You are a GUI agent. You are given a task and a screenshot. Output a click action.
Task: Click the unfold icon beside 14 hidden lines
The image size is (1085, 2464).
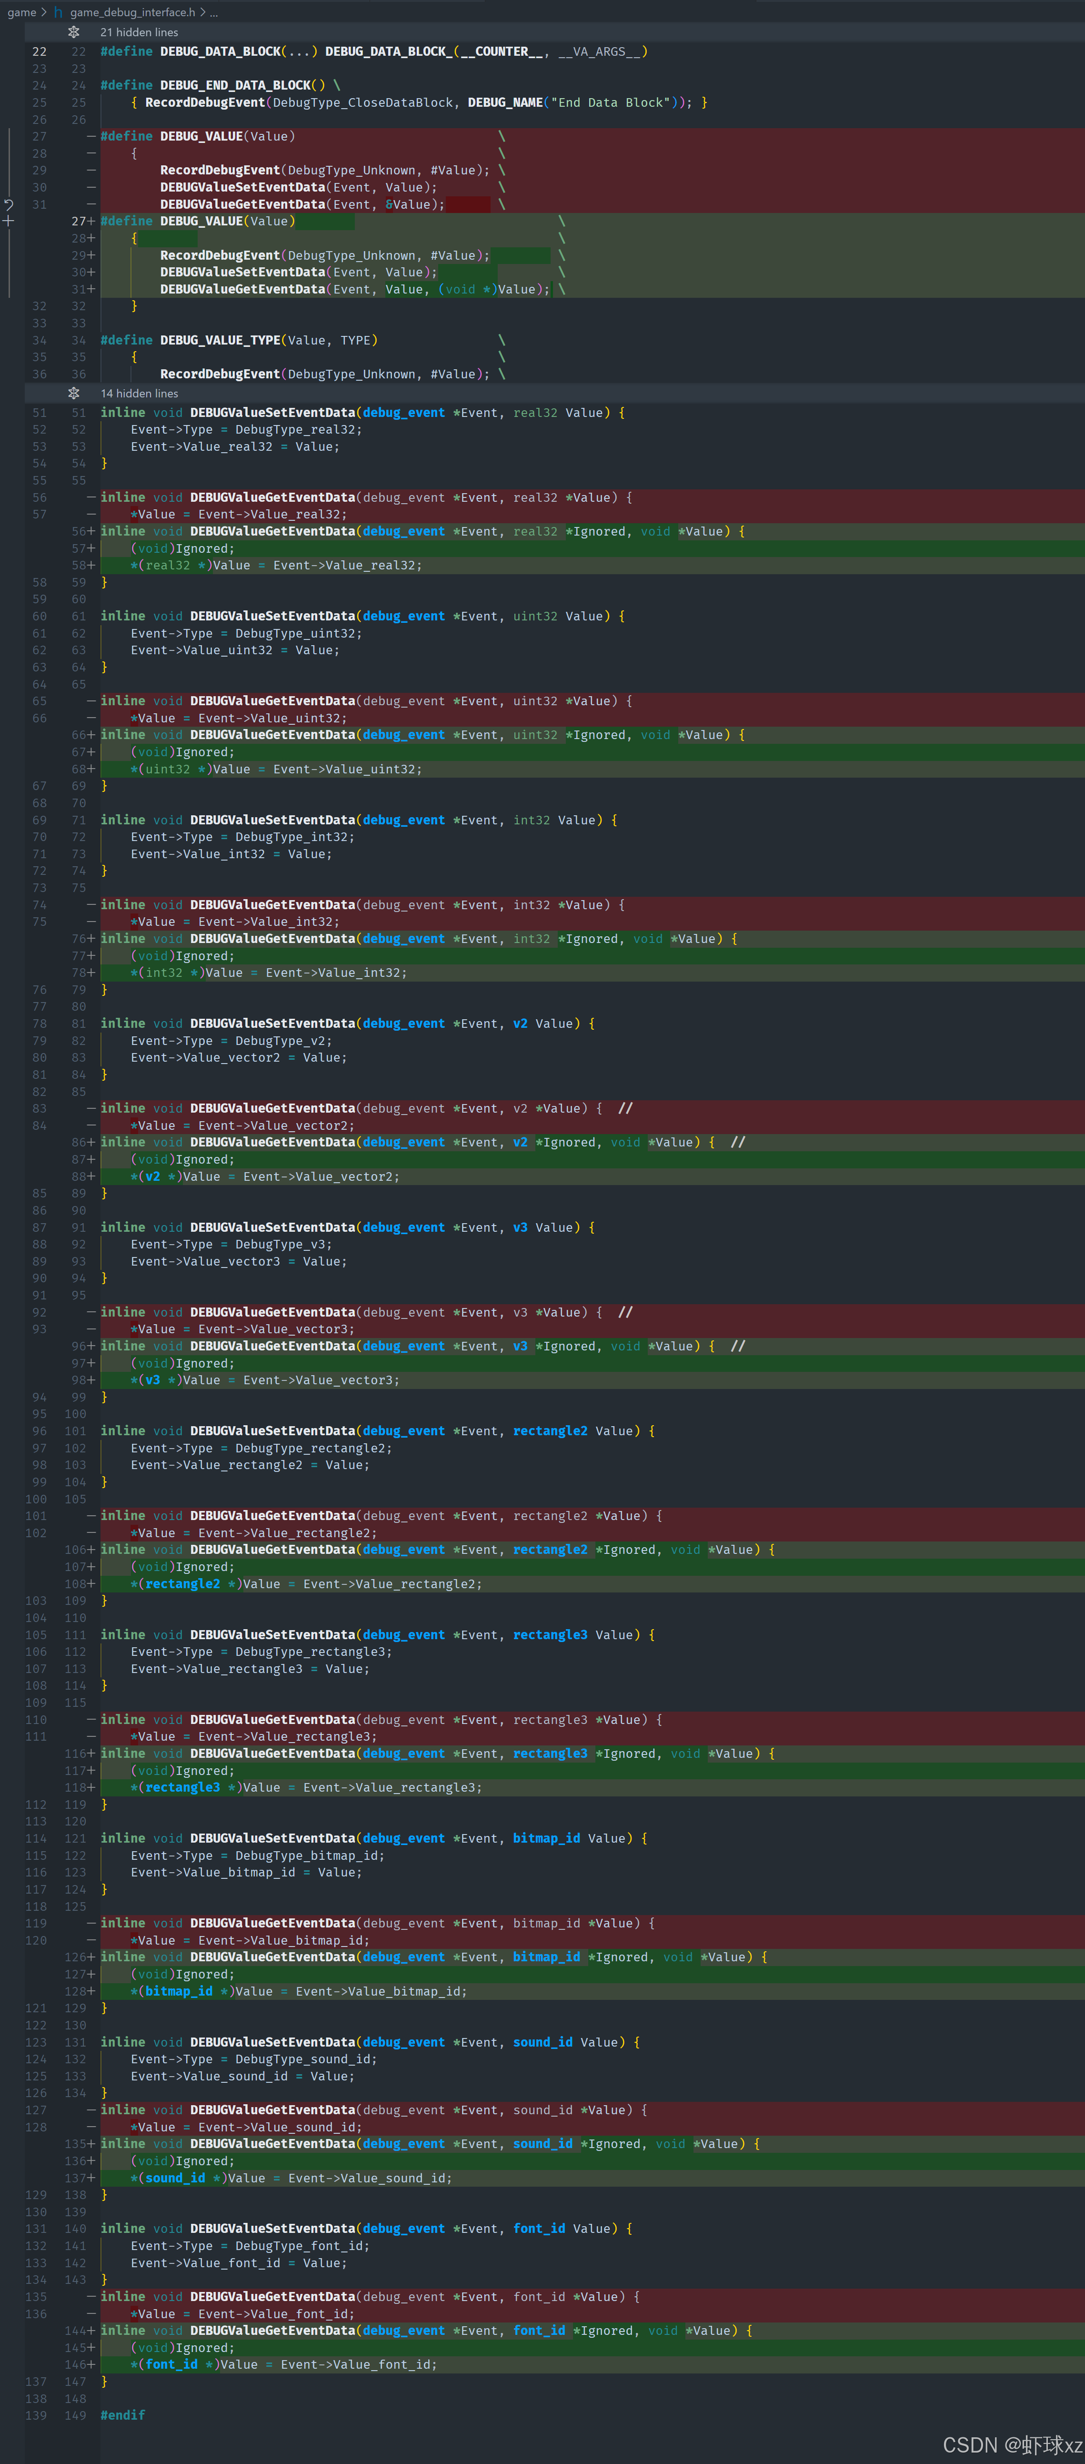pos(74,393)
